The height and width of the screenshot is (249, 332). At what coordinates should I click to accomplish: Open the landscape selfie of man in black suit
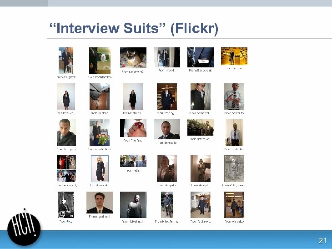click(167, 129)
